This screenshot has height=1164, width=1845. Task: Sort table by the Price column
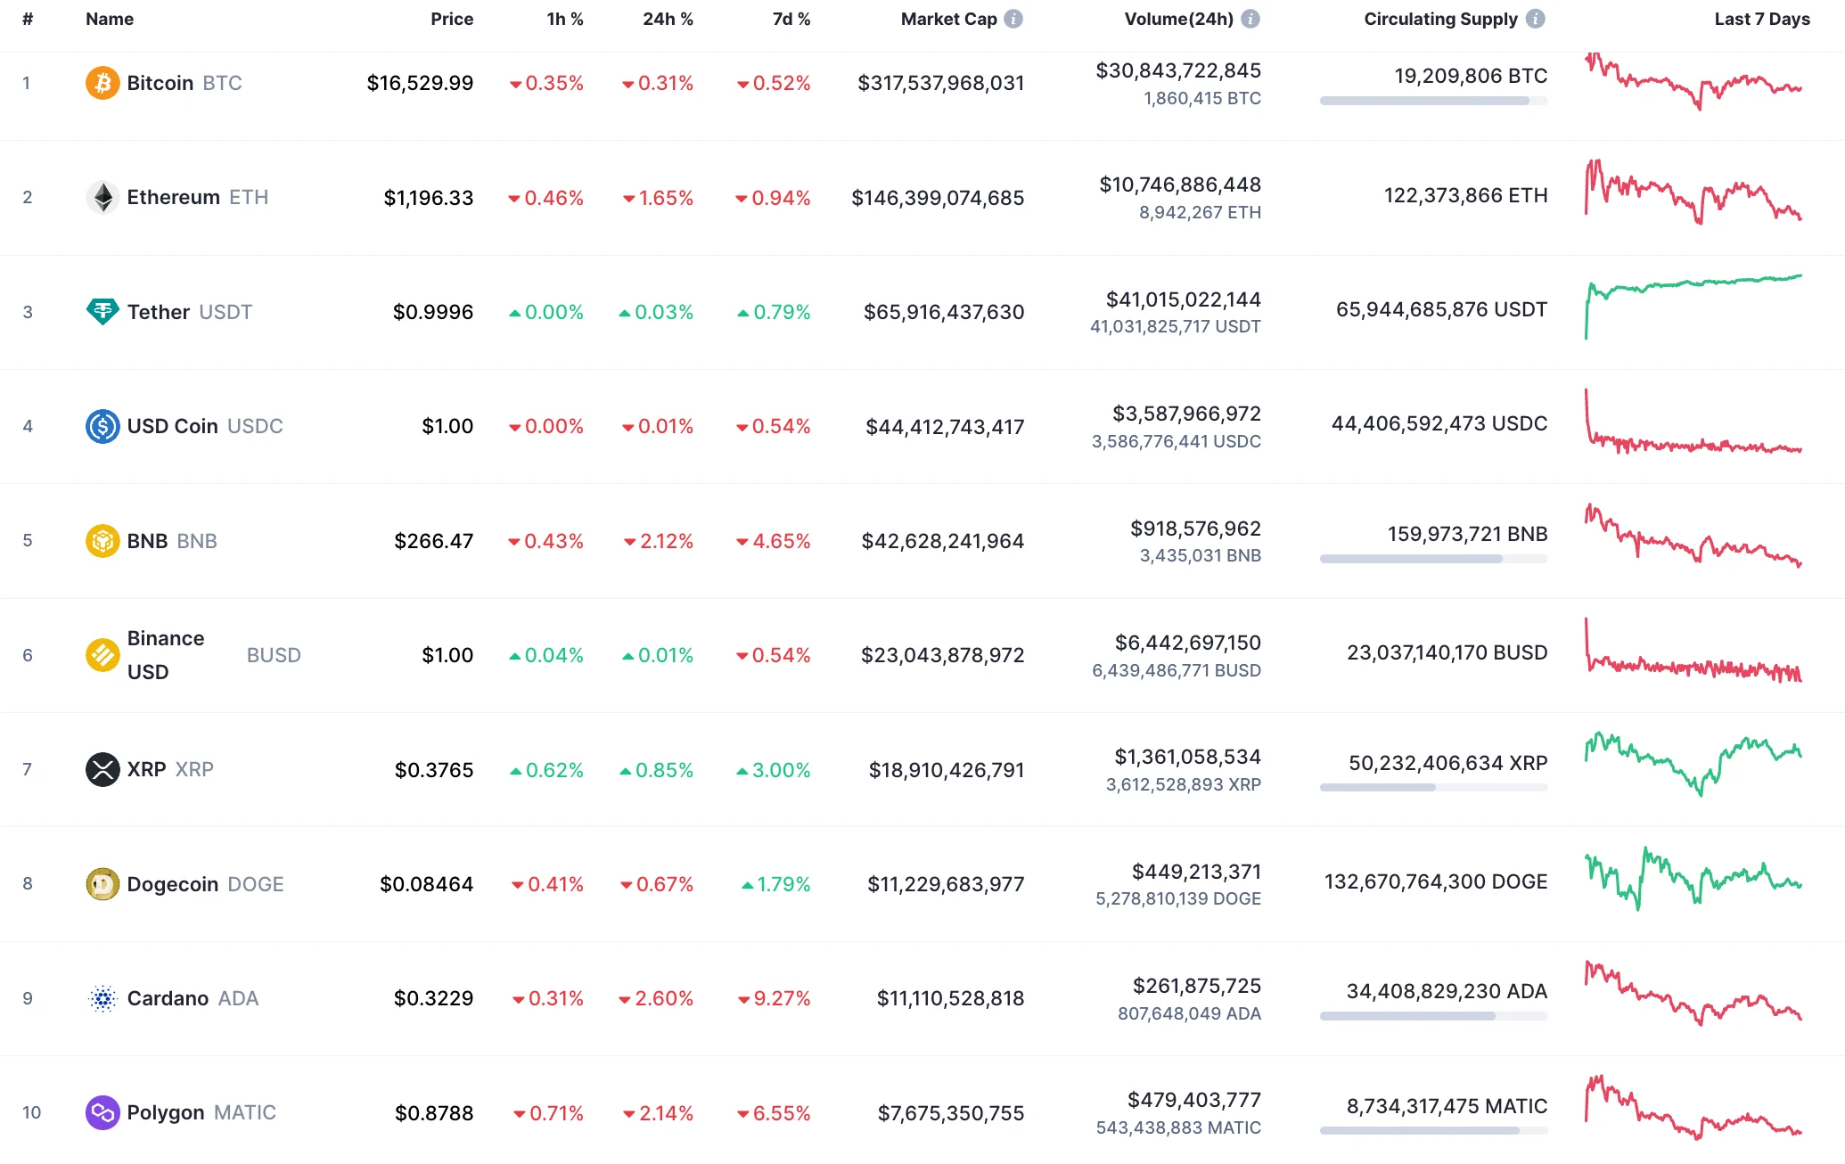coord(452,19)
